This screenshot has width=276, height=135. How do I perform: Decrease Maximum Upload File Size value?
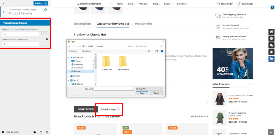point(41,44)
